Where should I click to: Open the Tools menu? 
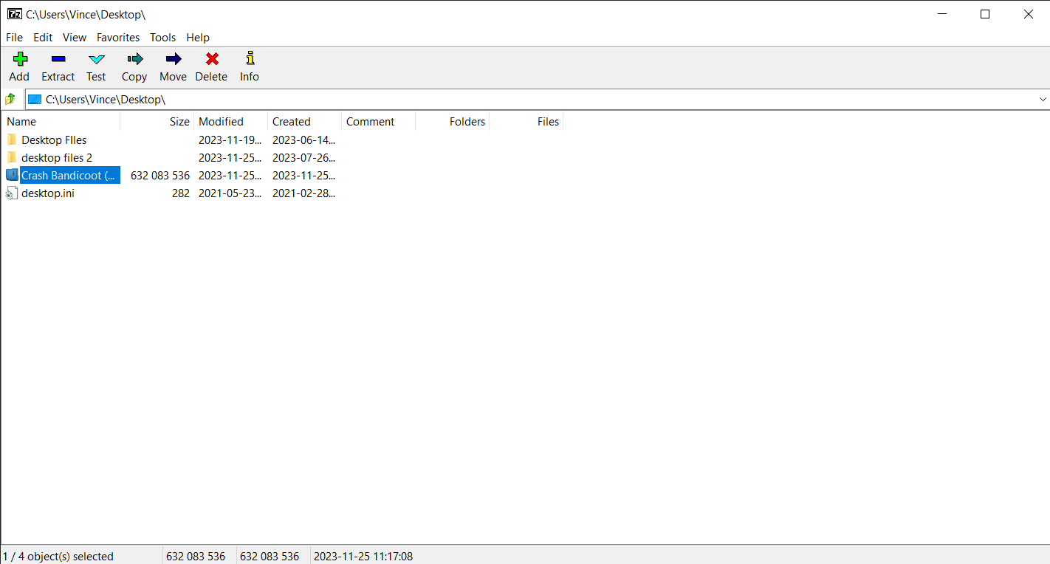tap(162, 37)
